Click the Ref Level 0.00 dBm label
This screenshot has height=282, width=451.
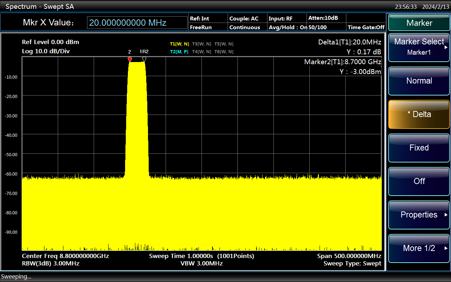(50, 42)
